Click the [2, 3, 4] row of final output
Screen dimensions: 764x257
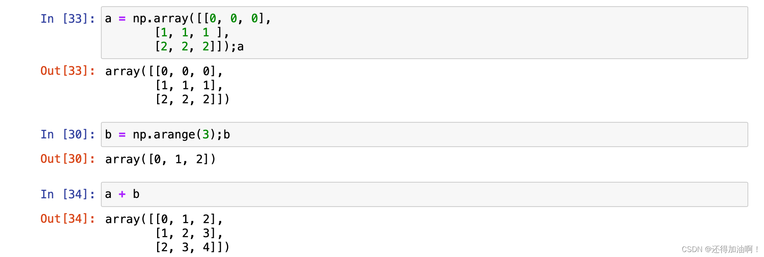tap(185, 247)
